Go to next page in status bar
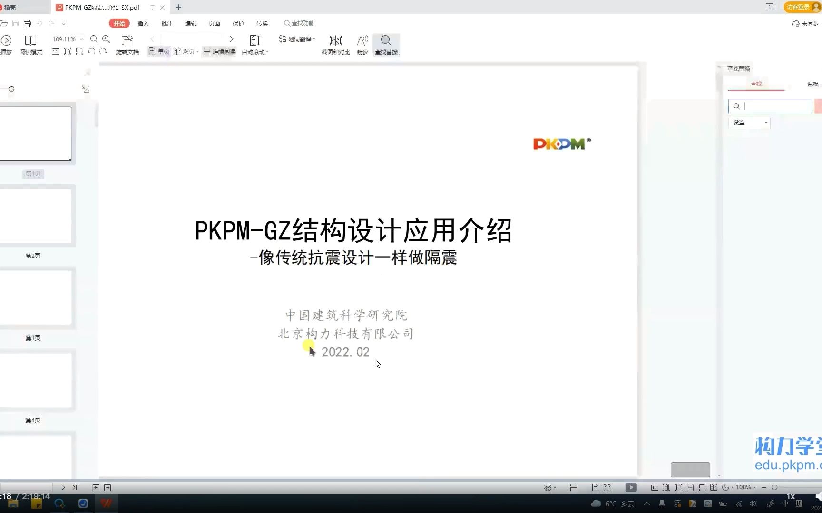 coord(63,487)
